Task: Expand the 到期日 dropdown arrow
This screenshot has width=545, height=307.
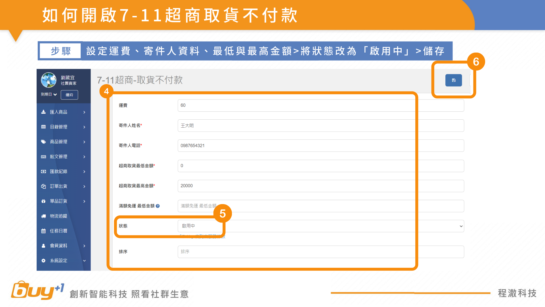Action: [55, 95]
